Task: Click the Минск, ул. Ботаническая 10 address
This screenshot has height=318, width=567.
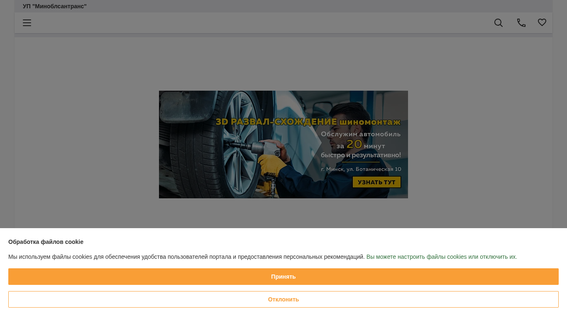Action: [361, 169]
